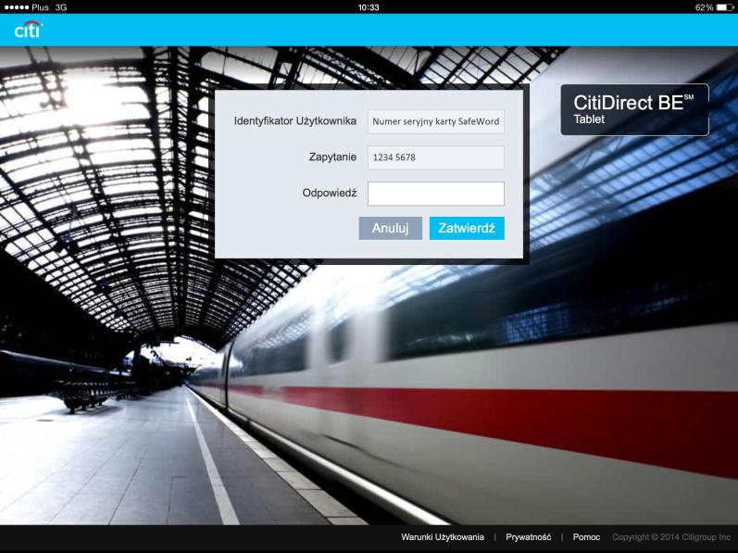The image size is (738, 553).
Task: Tap the 10:33 clock in status bar
Action: [x=369, y=7]
